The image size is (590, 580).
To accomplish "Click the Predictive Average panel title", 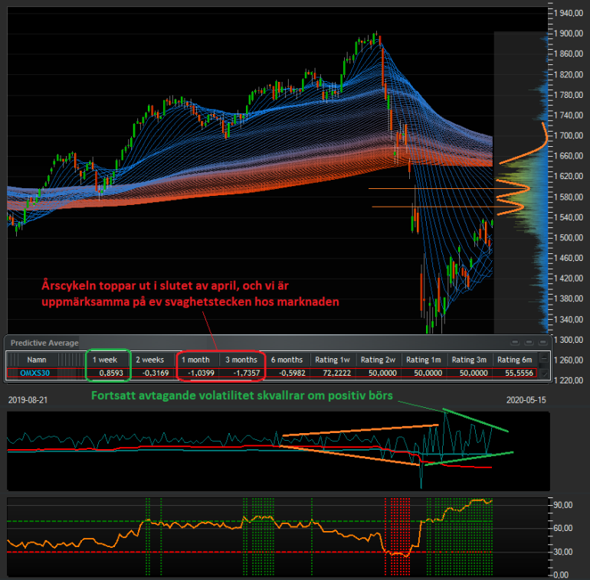I will (x=44, y=343).
